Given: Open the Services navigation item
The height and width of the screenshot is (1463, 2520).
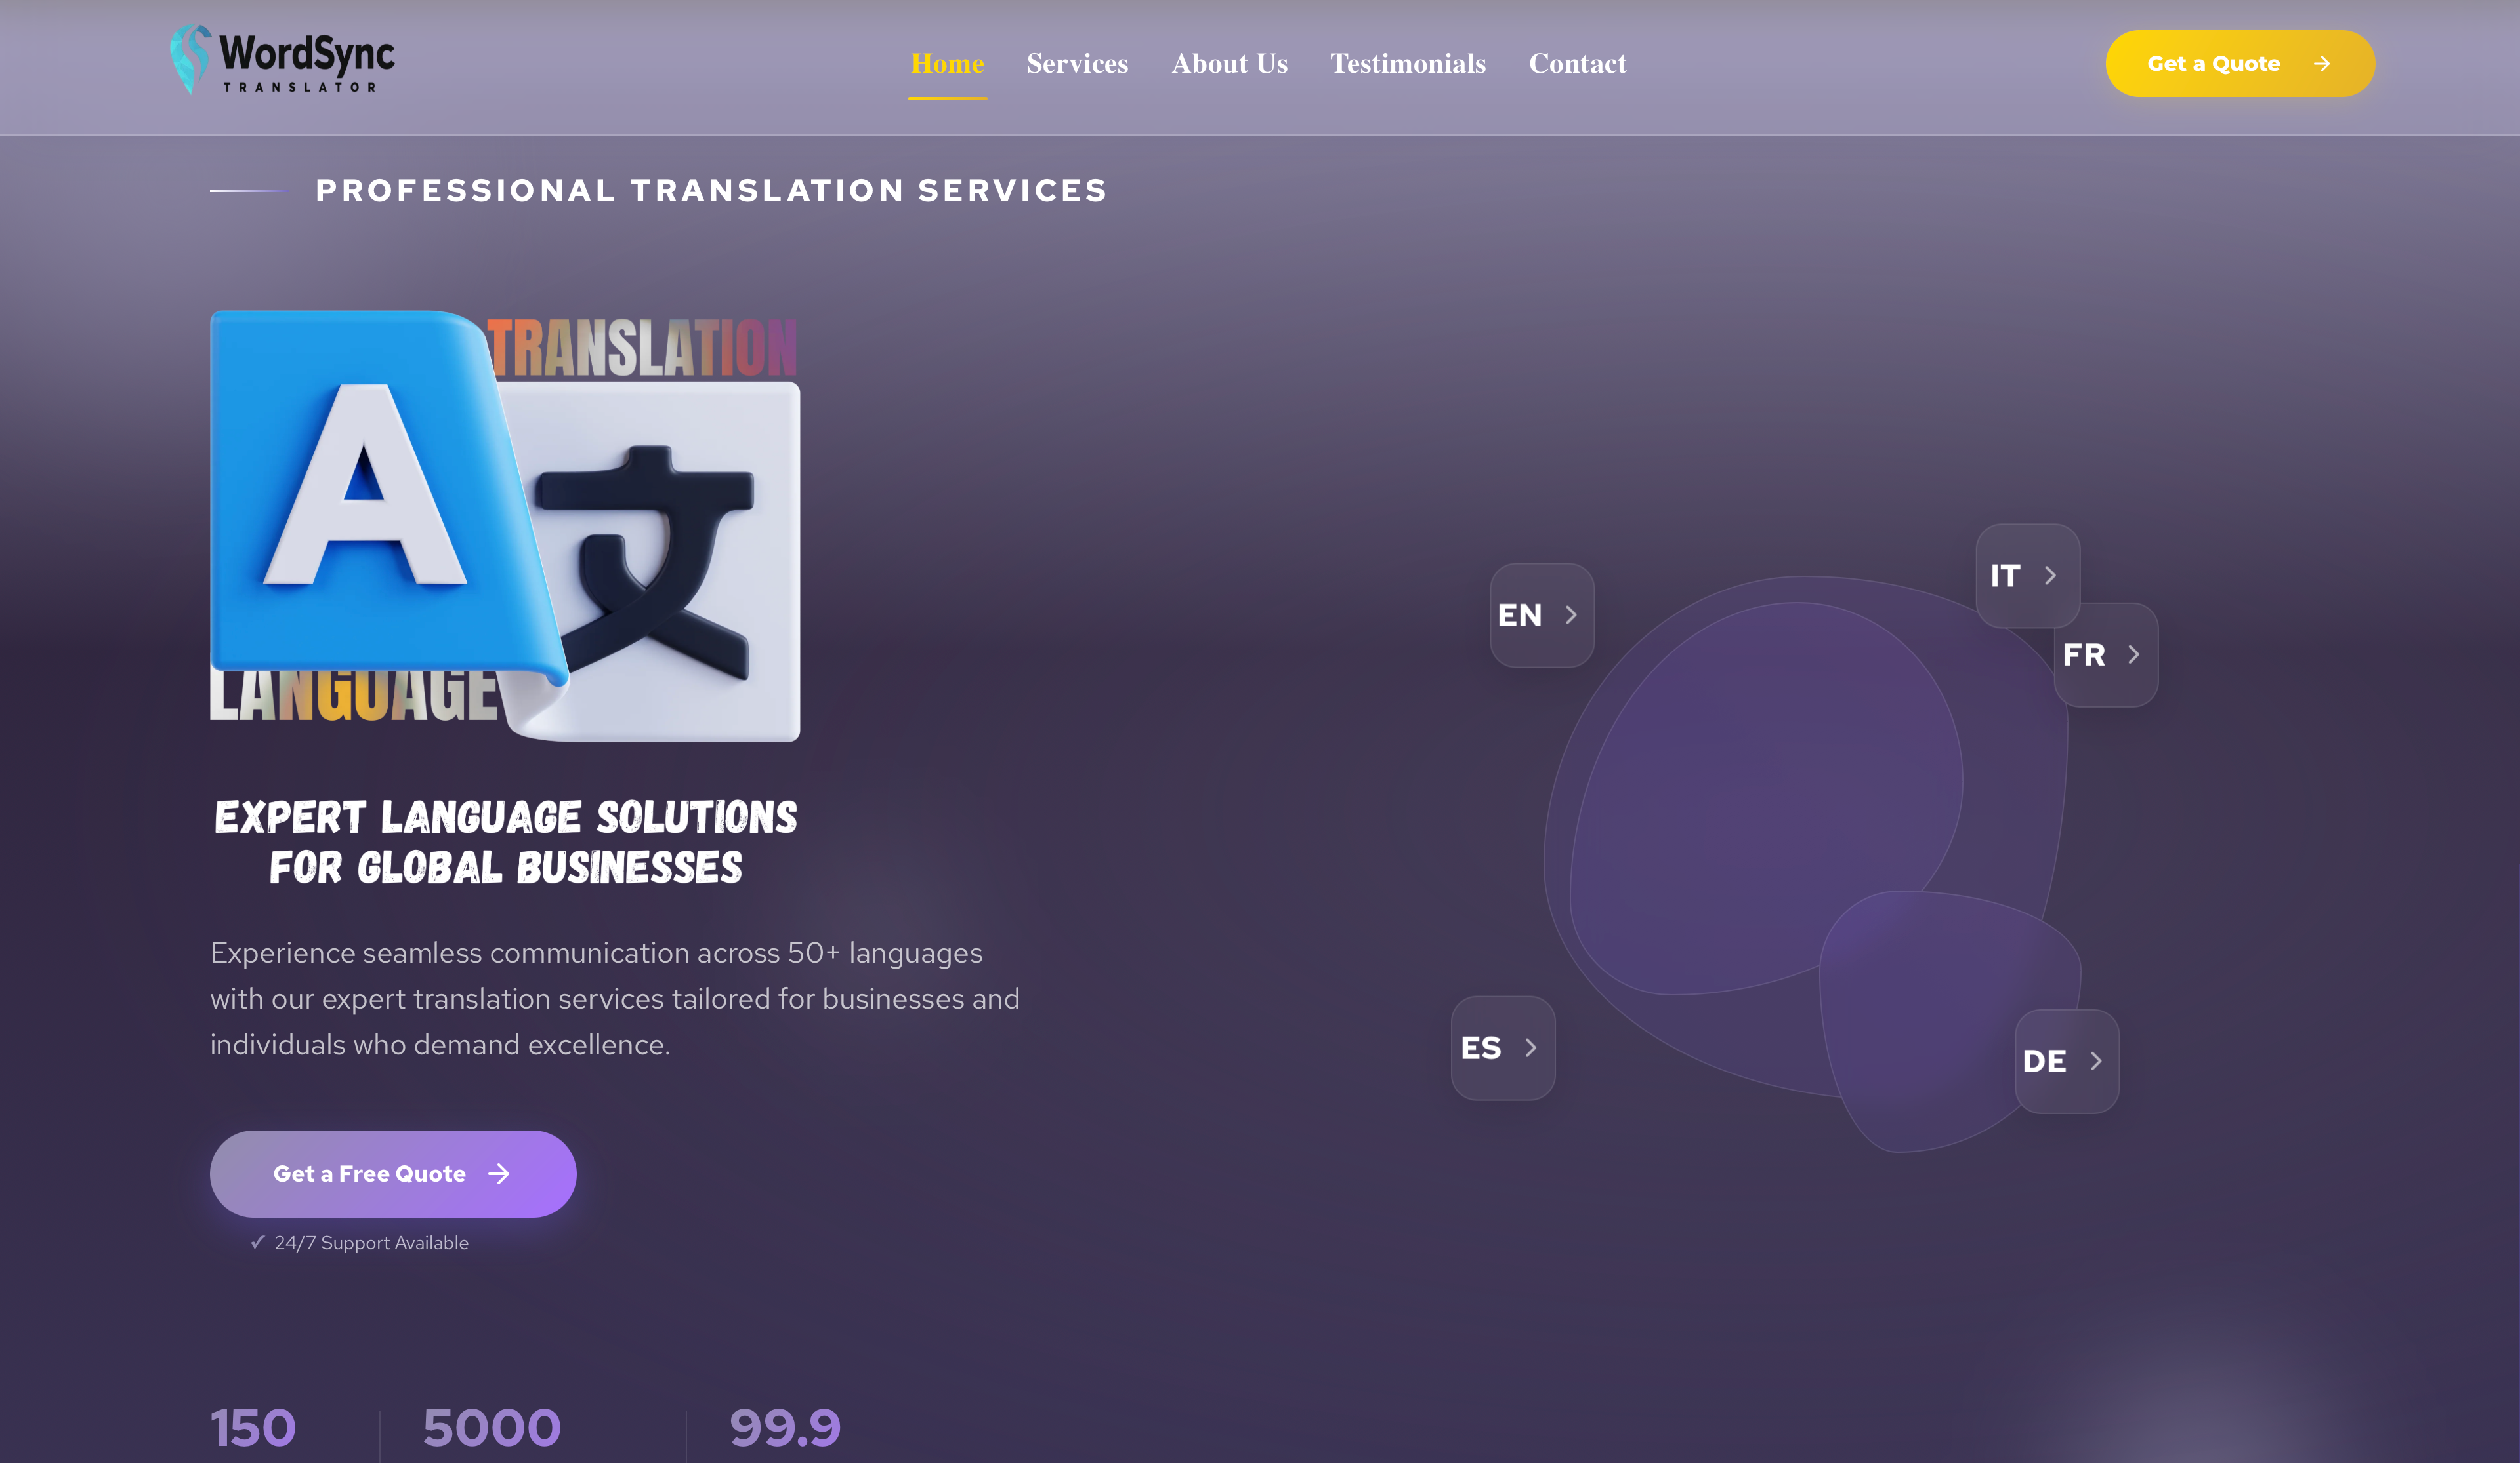Looking at the screenshot, I should pyautogui.click(x=1077, y=64).
